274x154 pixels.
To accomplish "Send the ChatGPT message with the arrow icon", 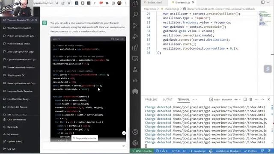I will tap(124, 146).
